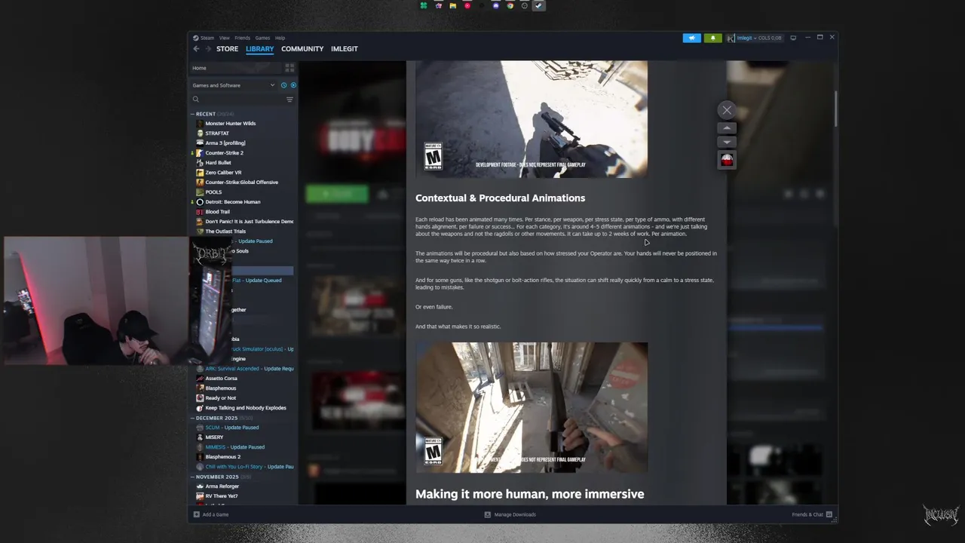965x543 pixels.
Task: Close the news overlay with X button
Action: [x=727, y=110]
